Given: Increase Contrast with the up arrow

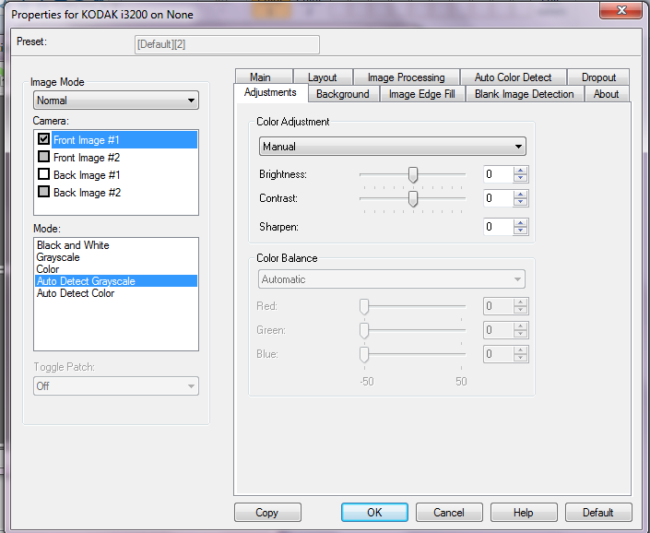Looking at the screenshot, I should tap(520, 195).
